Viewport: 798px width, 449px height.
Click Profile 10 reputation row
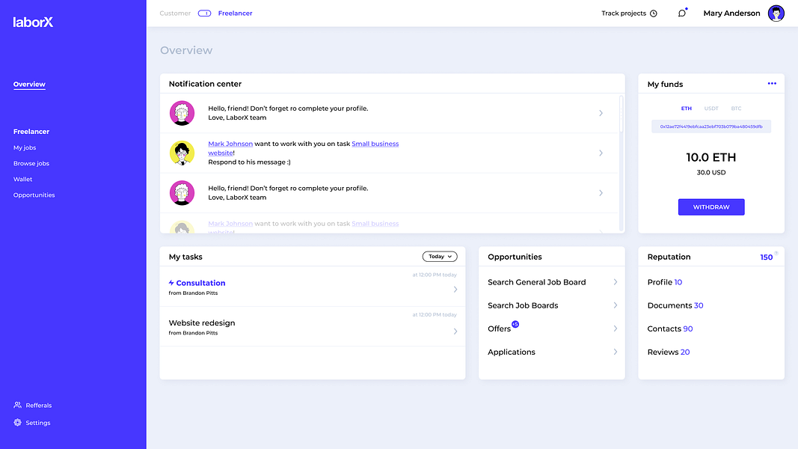[665, 282]
